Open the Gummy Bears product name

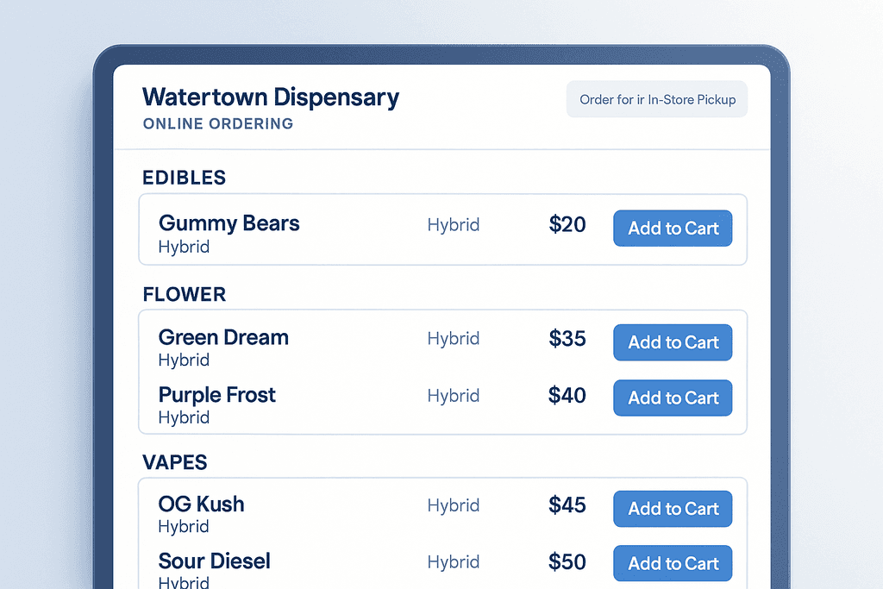click(x=229, y=223)
